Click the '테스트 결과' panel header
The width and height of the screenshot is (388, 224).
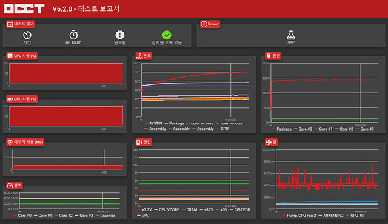tap(21, 24)
